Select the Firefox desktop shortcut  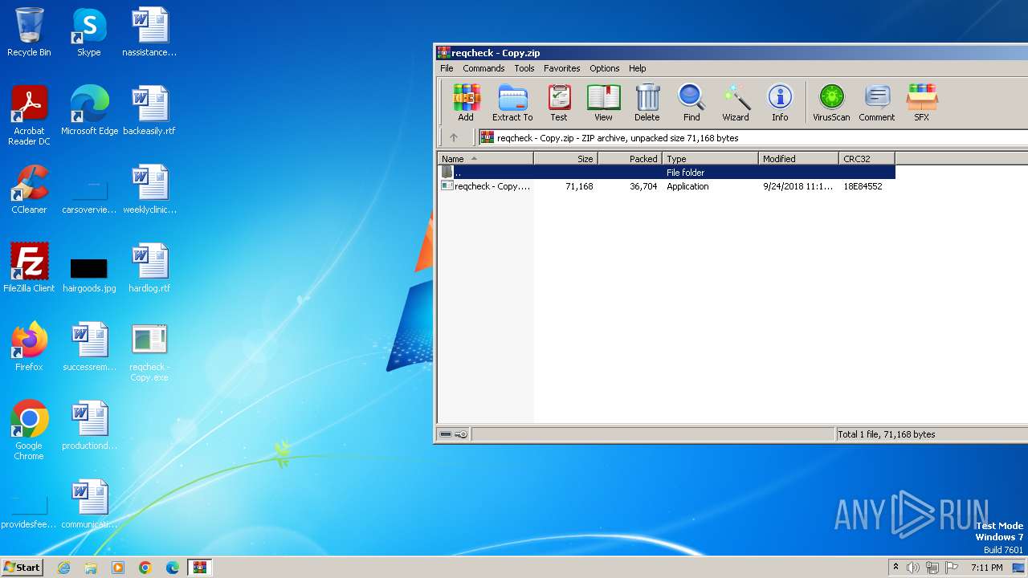pos(29,347)
